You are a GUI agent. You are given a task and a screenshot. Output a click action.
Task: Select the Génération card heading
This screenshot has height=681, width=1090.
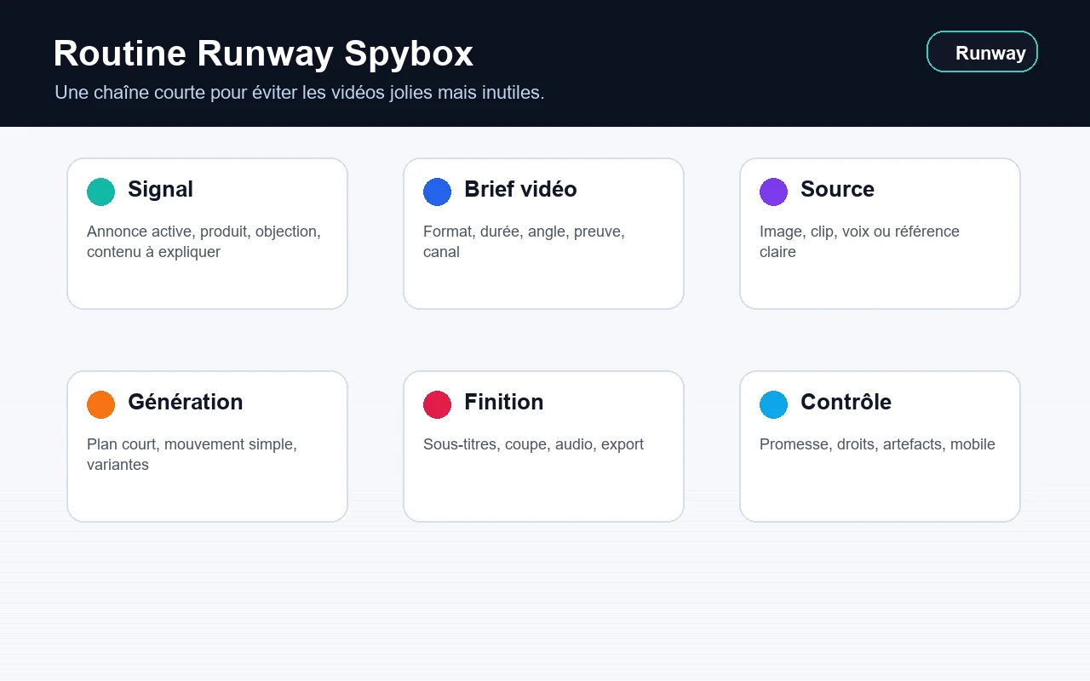pyautogui.click(x=185, y=402)
